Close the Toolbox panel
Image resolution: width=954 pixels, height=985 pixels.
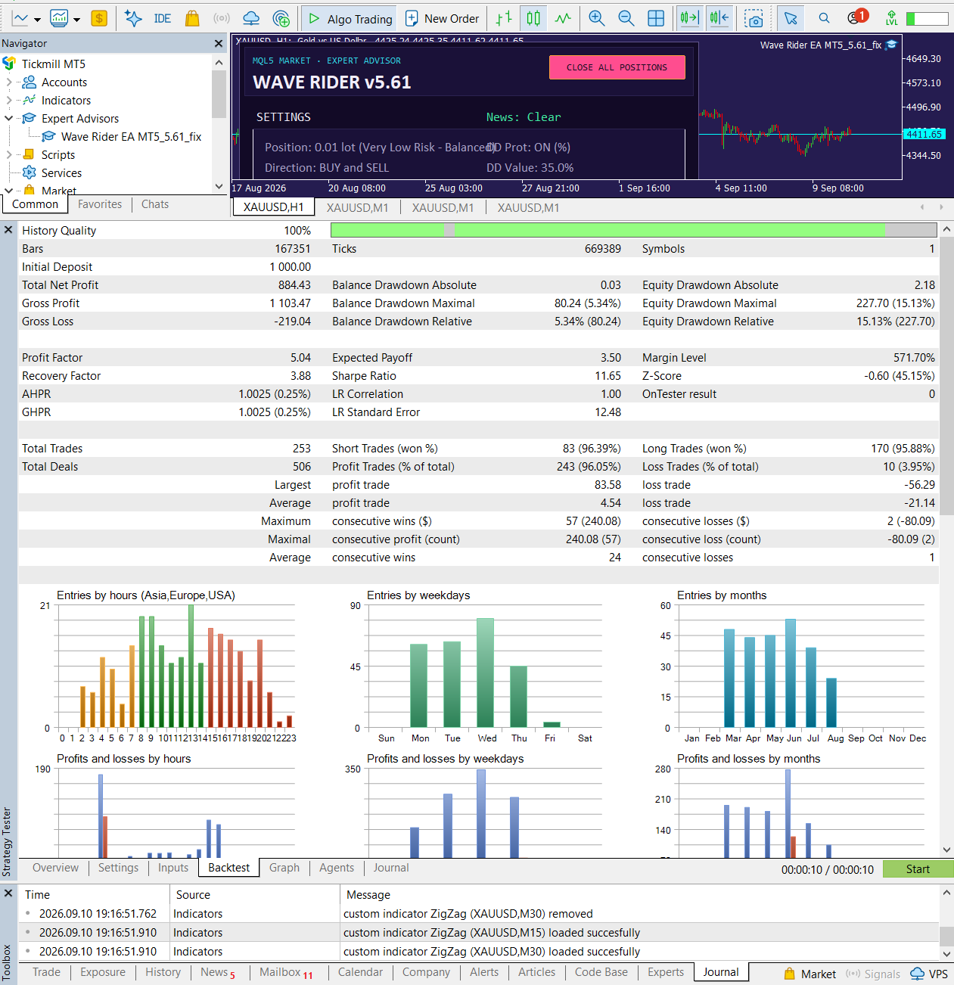point(8,893)
